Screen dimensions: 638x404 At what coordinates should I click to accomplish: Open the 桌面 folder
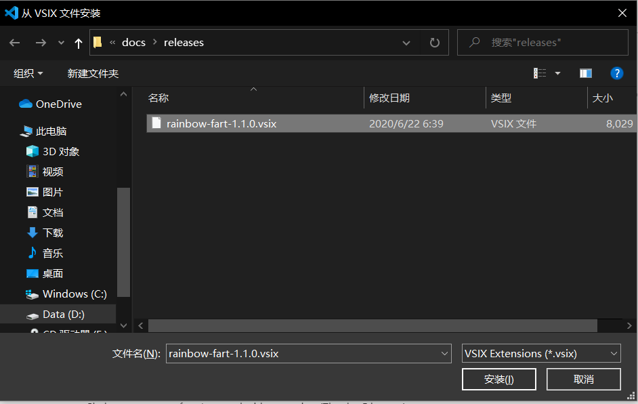click(45, 274)
